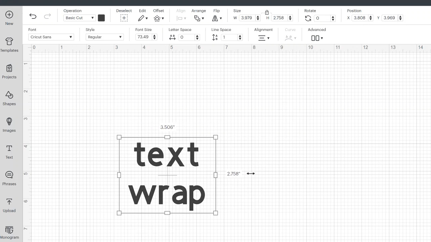Increase rotation with up stepper
Viewport: 431px width, 242px height.
333,17
